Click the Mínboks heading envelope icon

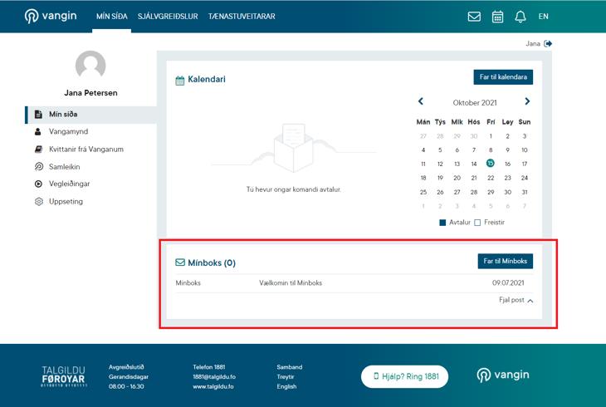(x=180, y=262)
